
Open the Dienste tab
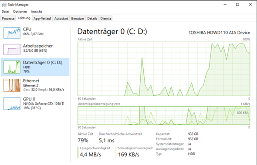106,19
